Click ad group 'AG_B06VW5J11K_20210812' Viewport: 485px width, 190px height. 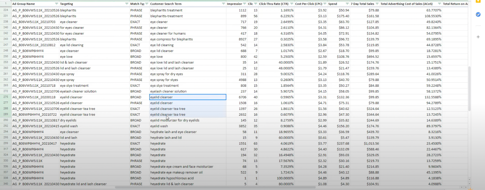(x=34, y=45)
